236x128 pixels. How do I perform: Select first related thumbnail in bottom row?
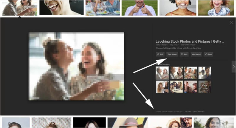[162, 87]
